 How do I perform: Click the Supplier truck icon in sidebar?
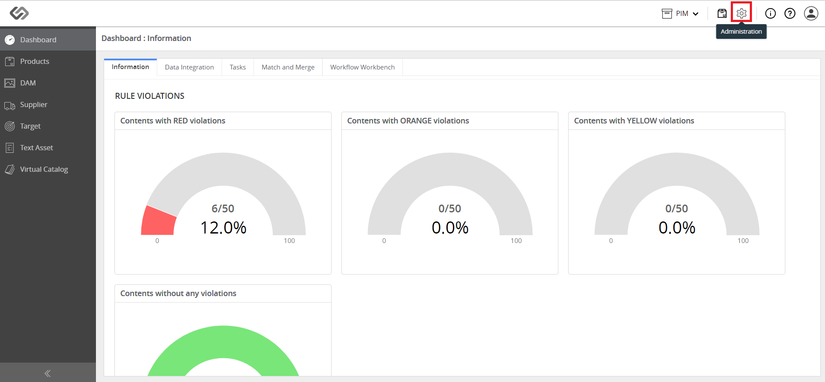click(10, 105)
